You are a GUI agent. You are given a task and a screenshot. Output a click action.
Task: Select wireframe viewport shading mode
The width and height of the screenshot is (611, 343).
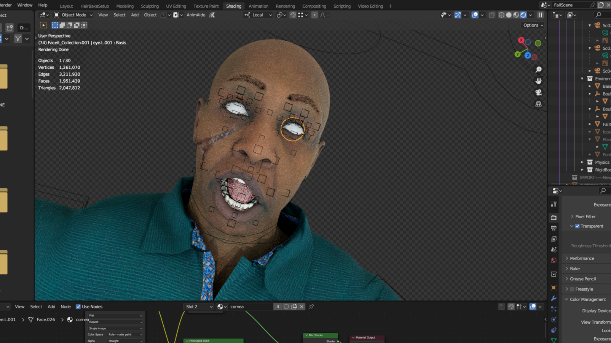click(x=501, y=15)
